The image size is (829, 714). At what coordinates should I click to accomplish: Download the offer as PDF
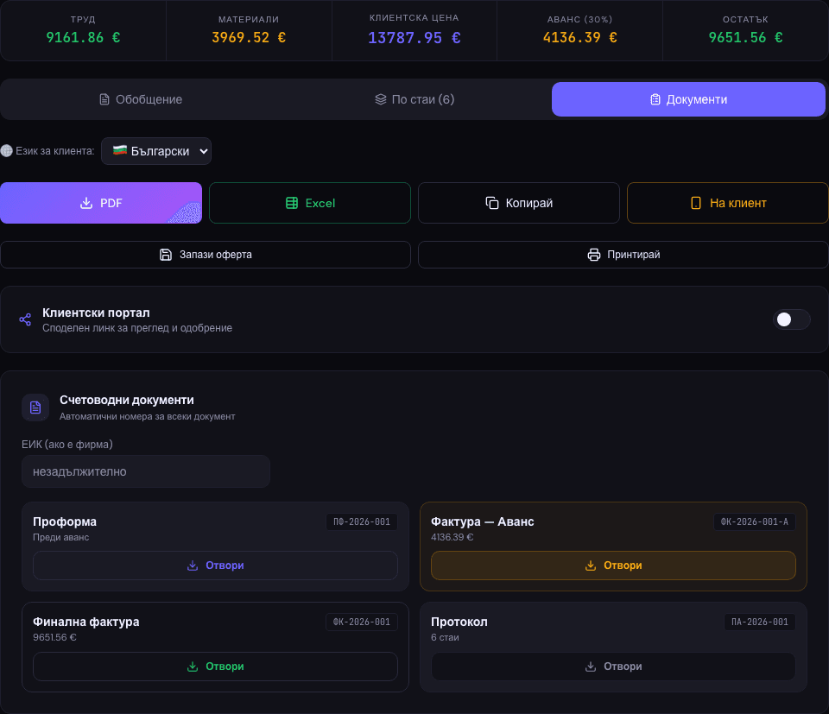point(101,203)
